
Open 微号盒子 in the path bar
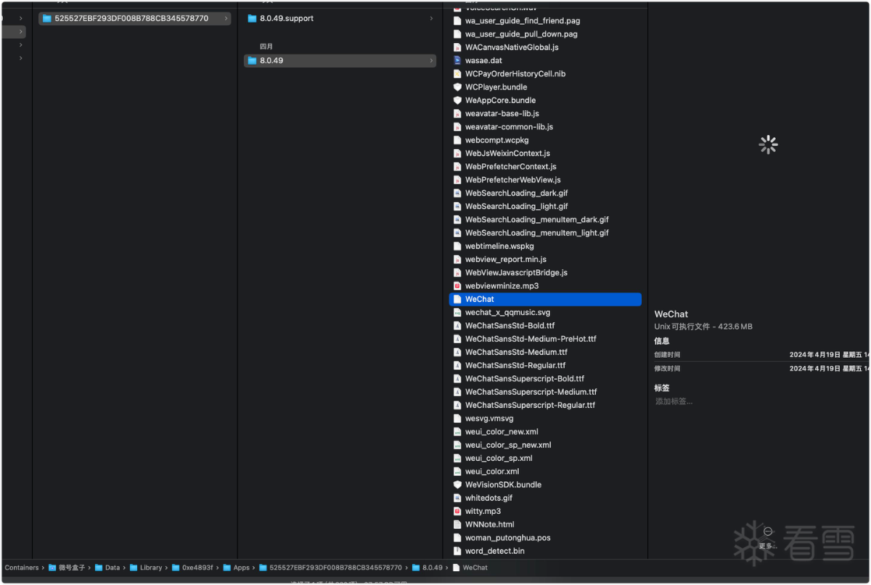point(66,568)
